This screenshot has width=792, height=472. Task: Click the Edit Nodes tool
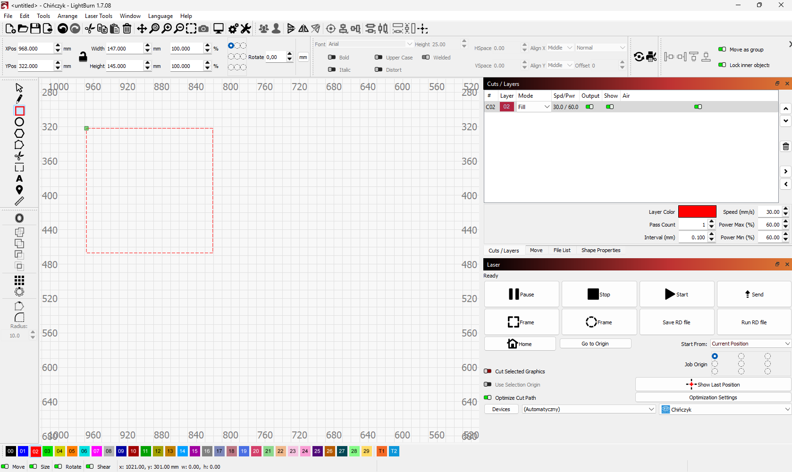pyautogui.click(x=19, y=145)
